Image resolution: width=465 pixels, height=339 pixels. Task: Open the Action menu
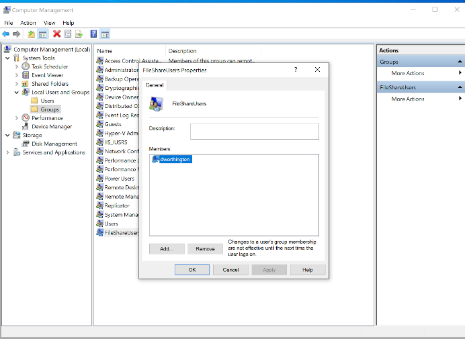coord(28,23)
